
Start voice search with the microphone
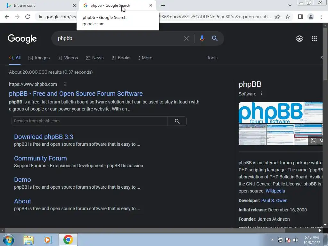(x=202, y=38)
